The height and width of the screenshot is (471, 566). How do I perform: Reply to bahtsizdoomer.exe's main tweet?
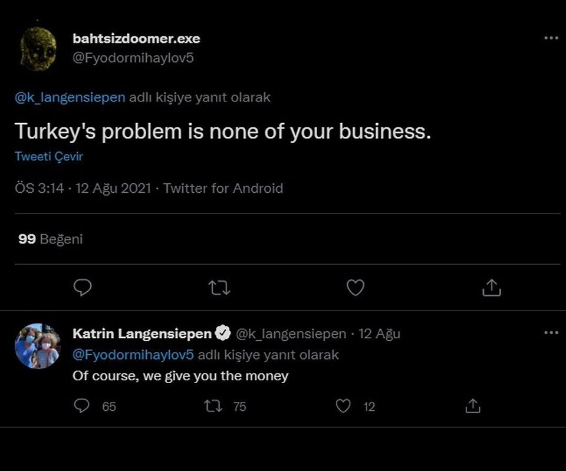click(83, 287)
